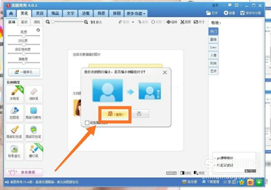Image resolution: width=271 pixels, height=190 pixels.
Task: Expand the undo history dropdown arrow
Action: point(133,22)
